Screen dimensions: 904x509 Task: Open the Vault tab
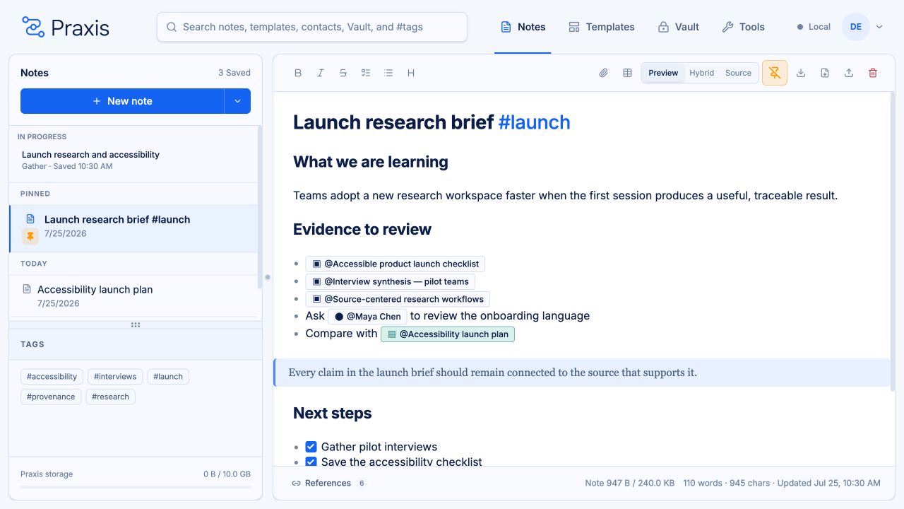pyautogui.click(x=678, y=27)
